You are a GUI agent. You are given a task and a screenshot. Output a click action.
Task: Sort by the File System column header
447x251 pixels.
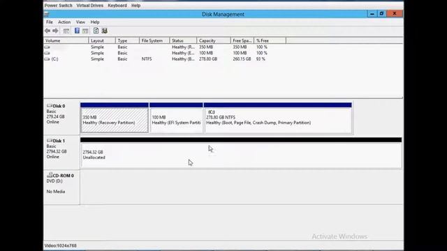pos(154,40)
